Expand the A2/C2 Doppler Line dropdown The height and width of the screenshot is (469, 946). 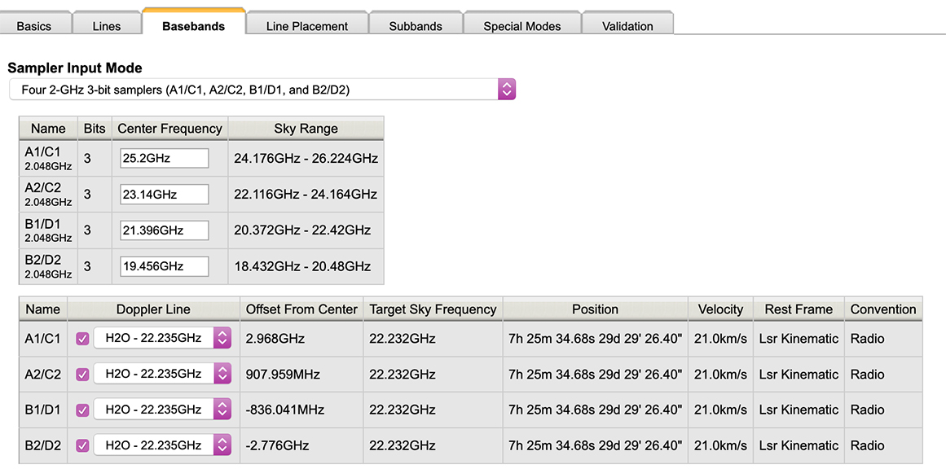(162, 375)
